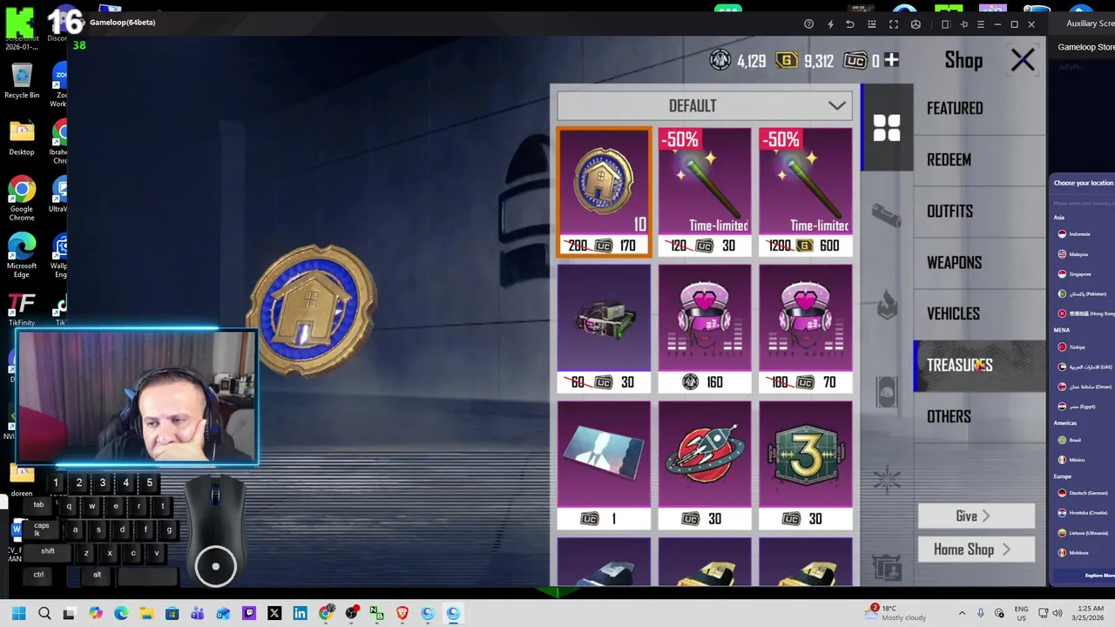The width and height of the screenshot is (1115, 627).
Task: Open the WEAPONS shop tab
Action: [979, 263]
